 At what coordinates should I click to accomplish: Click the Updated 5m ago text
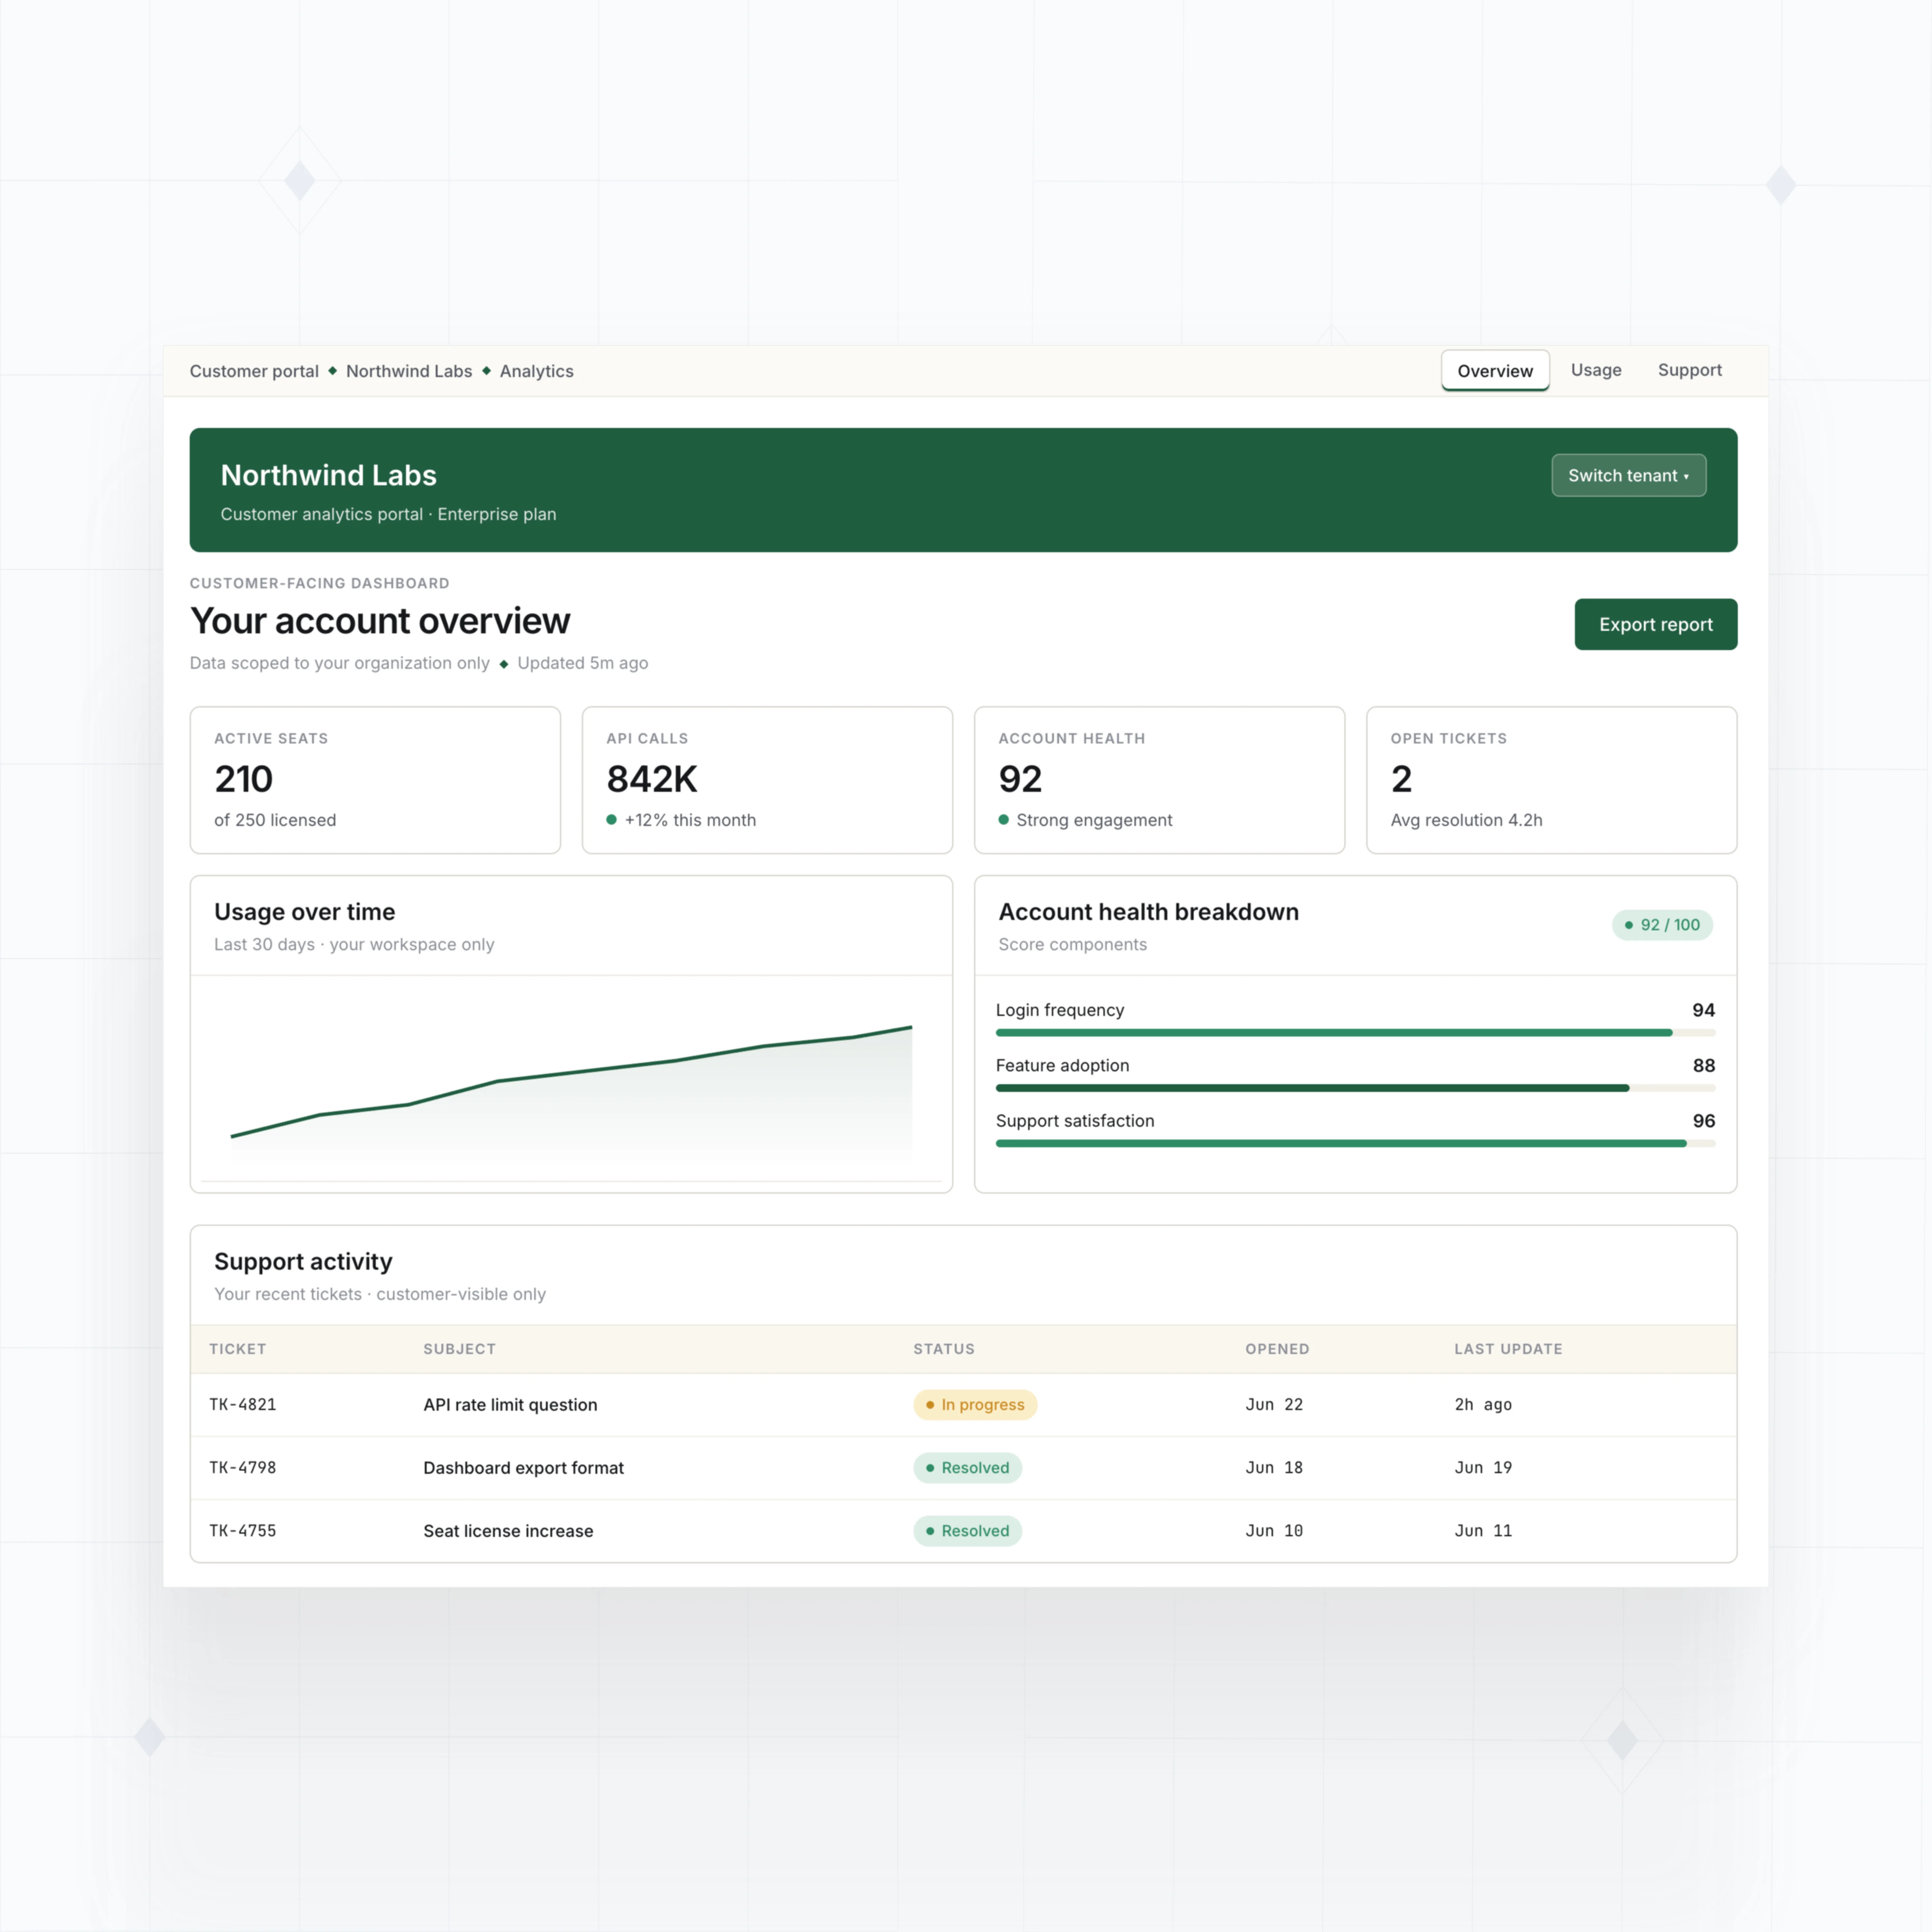[x=583, y=663]
